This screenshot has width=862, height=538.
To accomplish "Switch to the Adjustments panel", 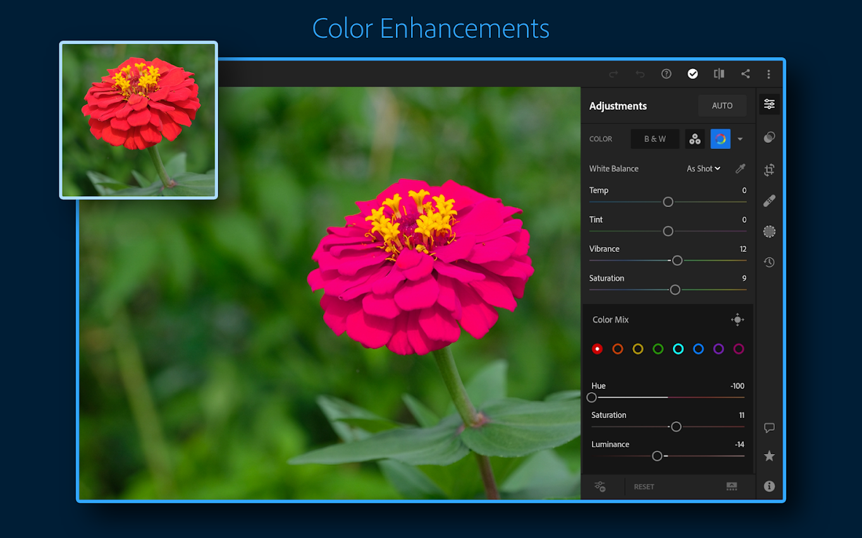I will (x=769, y=104).
